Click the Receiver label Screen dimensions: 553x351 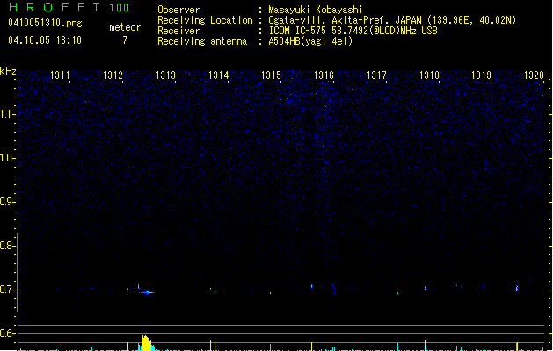[178, 31]
